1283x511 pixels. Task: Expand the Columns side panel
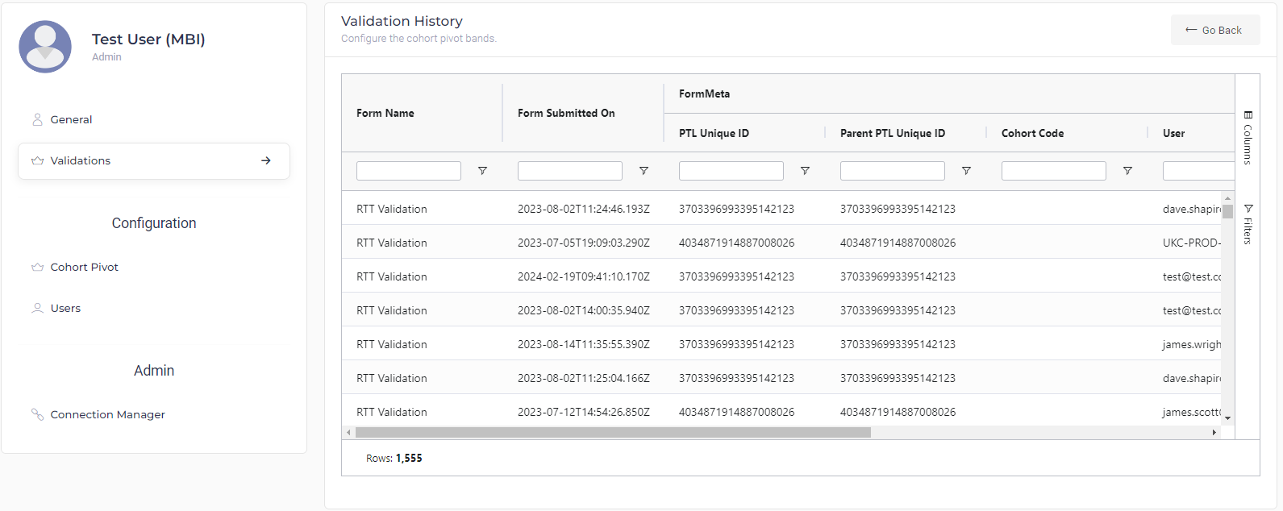click(1248, 137)
